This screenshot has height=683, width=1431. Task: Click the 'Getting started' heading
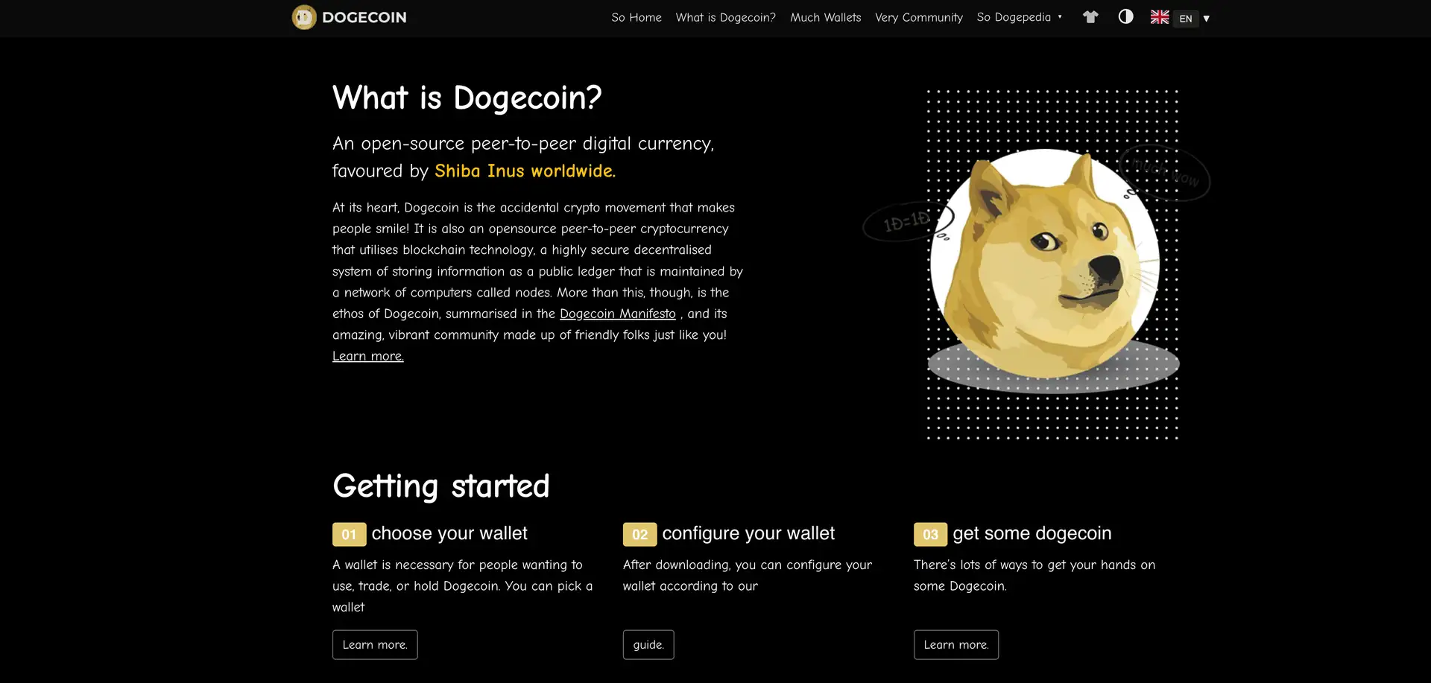click(441, 486)
